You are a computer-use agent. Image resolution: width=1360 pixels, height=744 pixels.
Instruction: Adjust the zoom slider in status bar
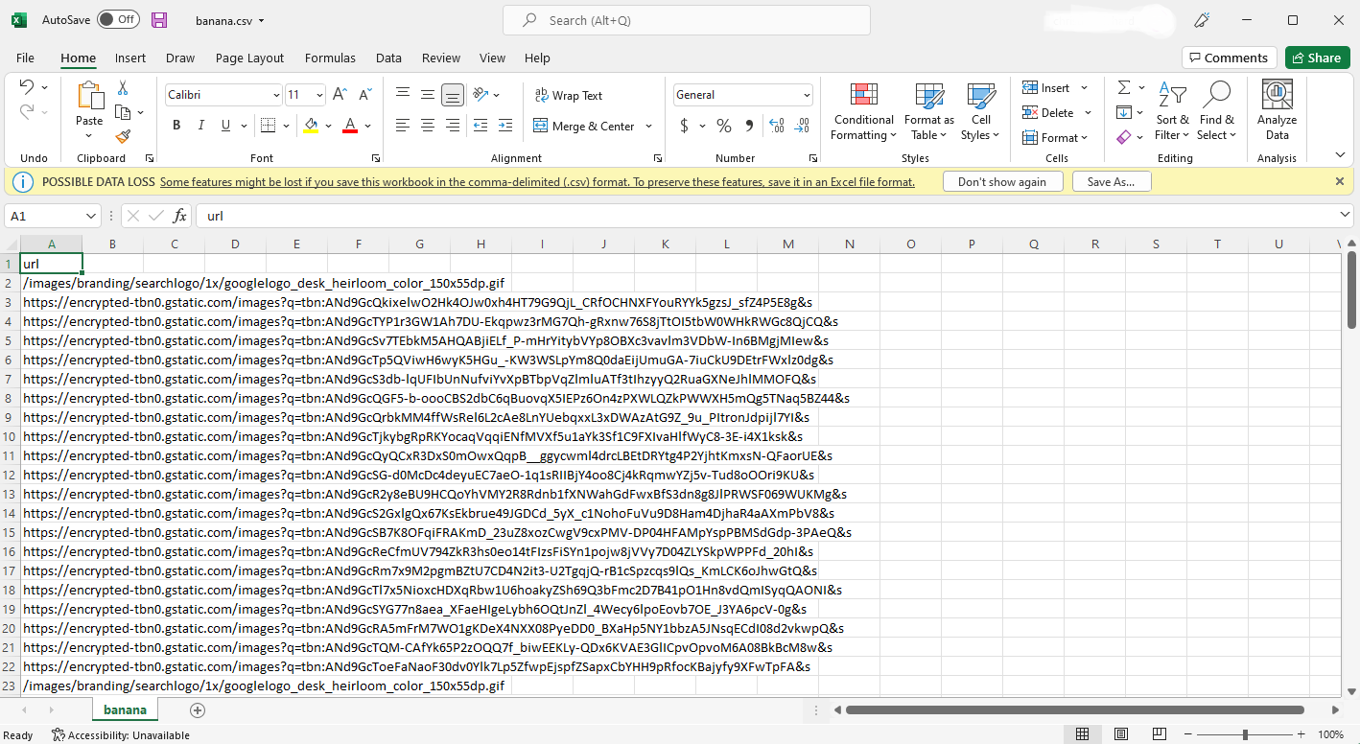point(1245,734)
